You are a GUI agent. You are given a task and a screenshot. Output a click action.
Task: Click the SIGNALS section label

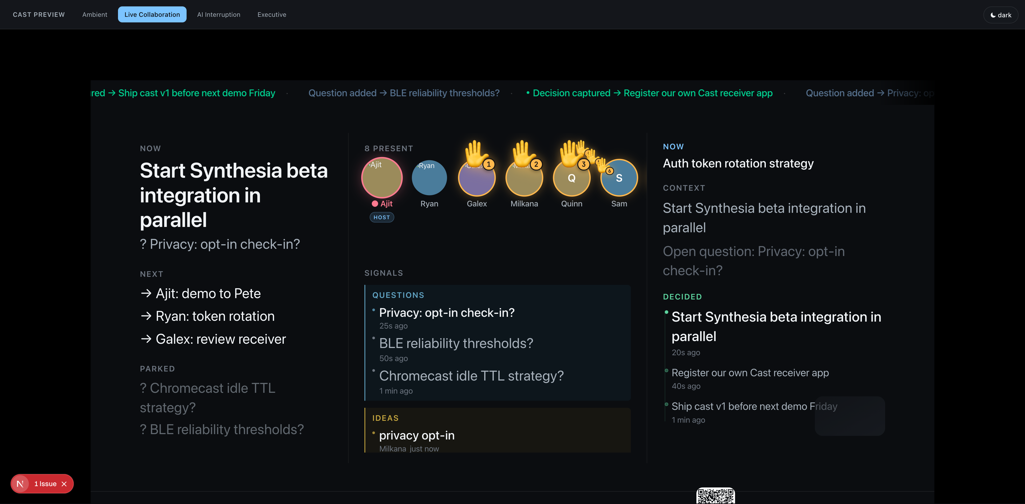tap(384, 273)
